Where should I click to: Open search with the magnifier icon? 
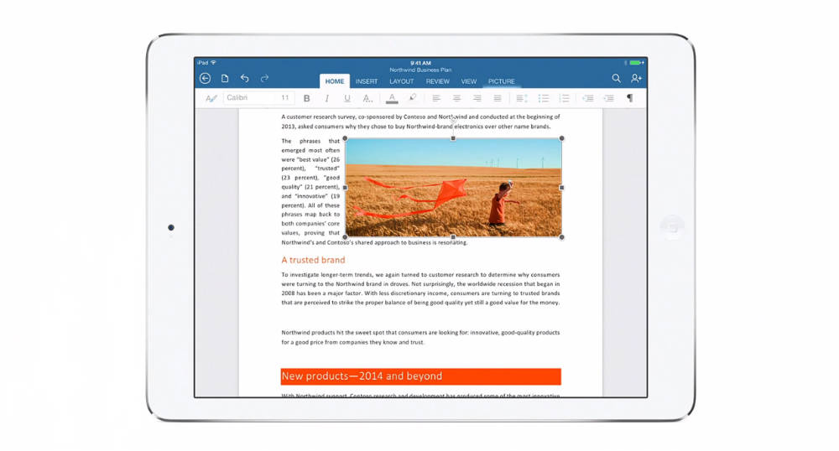[617, 79]
